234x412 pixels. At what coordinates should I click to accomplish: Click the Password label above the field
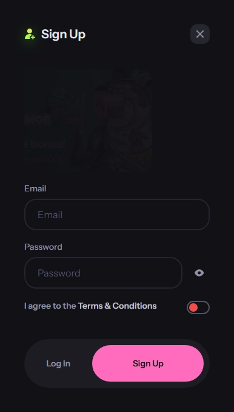(43, 247)
